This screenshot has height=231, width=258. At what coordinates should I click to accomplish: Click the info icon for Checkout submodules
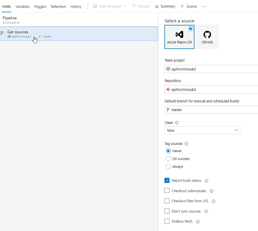pyautogui.click(x=212, y=191)
